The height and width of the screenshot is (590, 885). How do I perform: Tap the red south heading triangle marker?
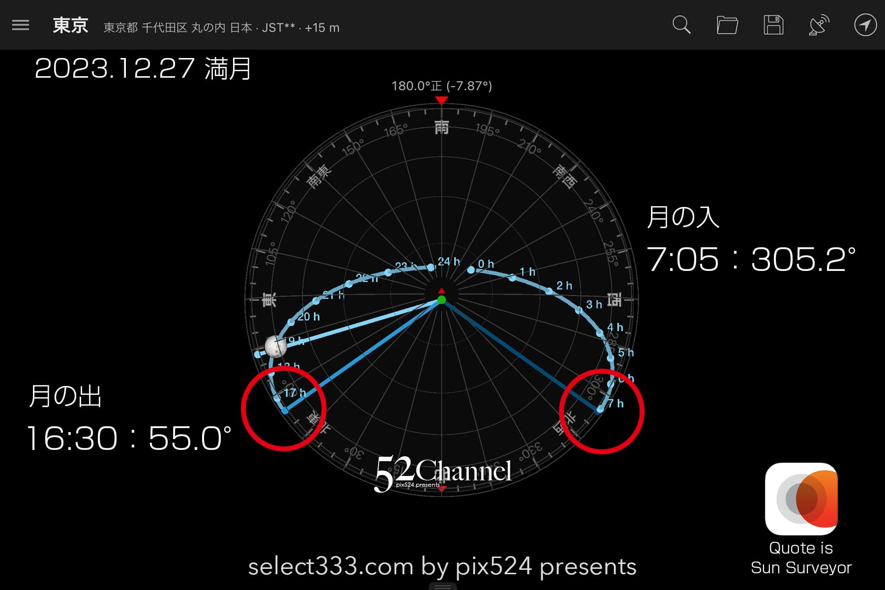point(442,100)
